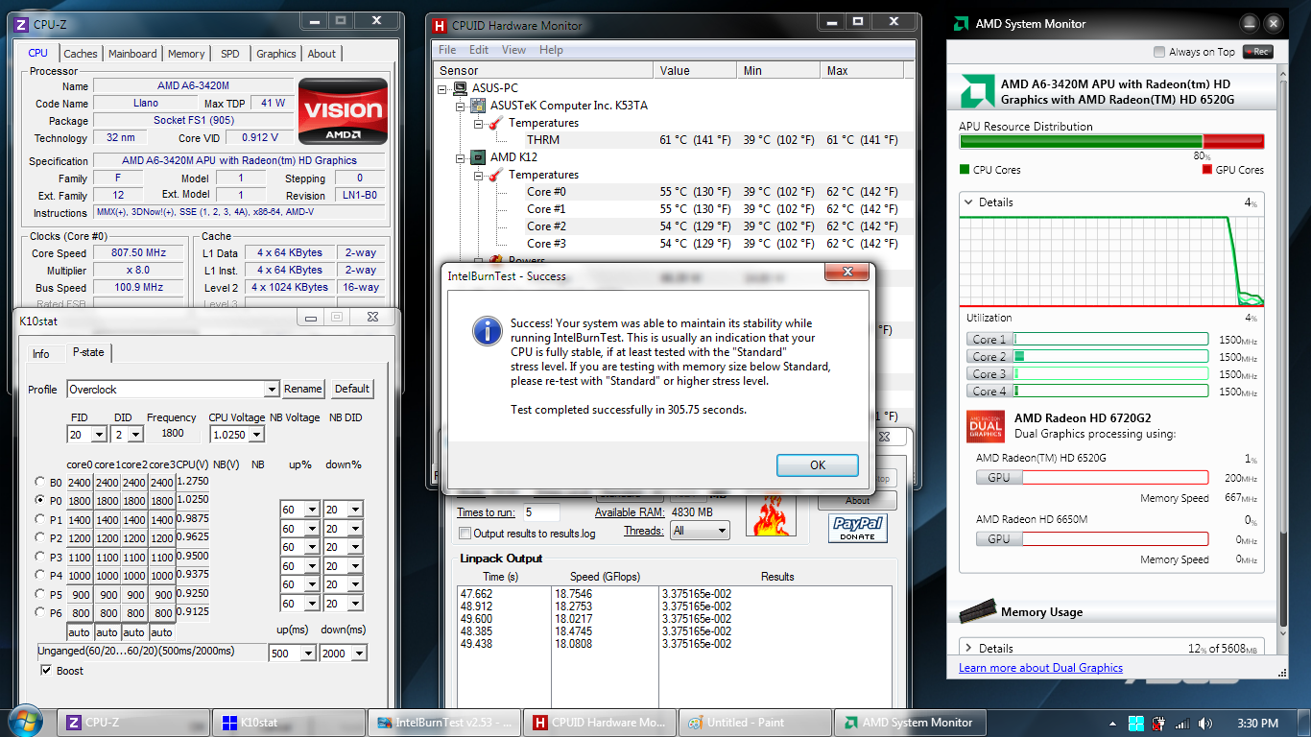
Task: Open the File menu in Hardware Monitor
Action: point(447,50)
